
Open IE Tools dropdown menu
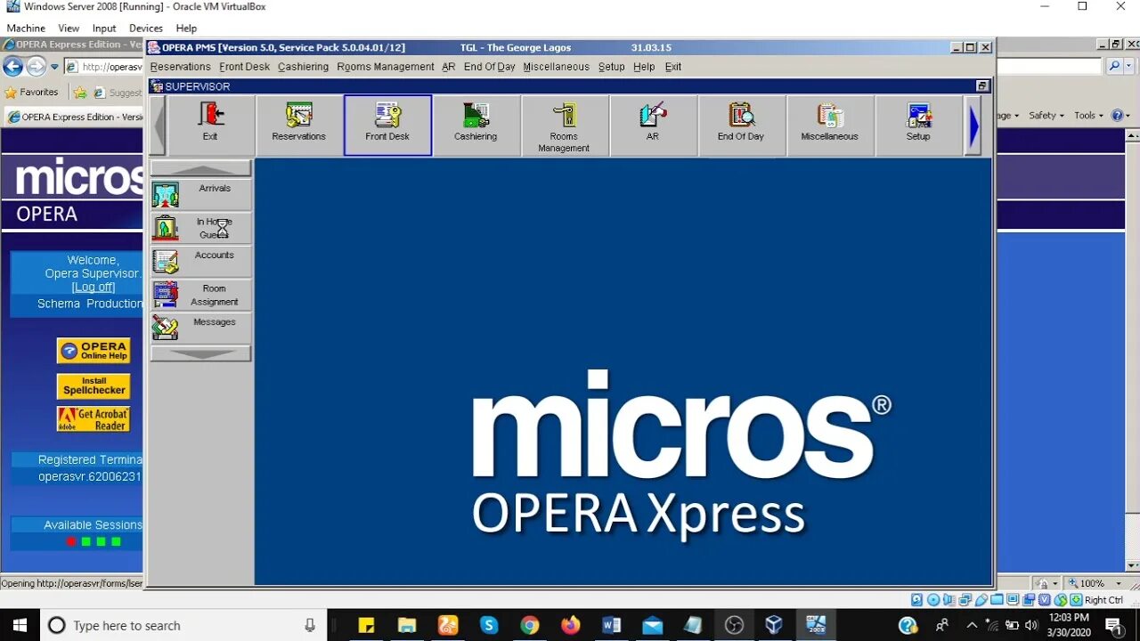tap(1088, 116)
